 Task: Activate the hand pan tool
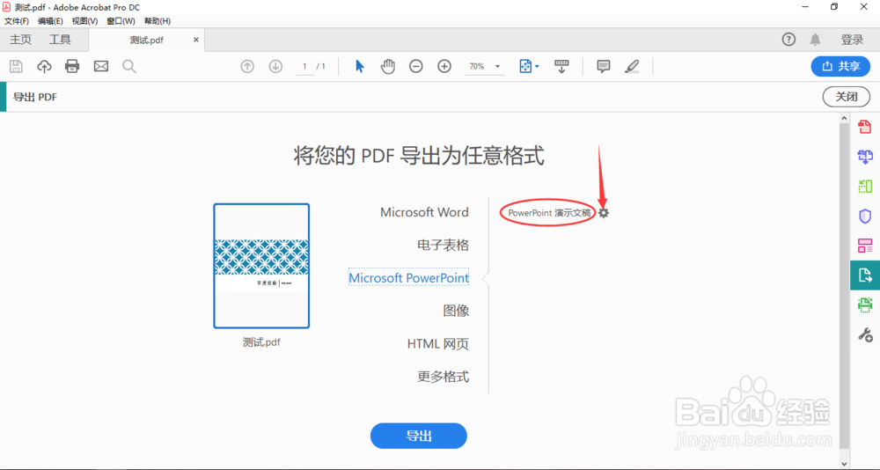[x=388, y=66]
